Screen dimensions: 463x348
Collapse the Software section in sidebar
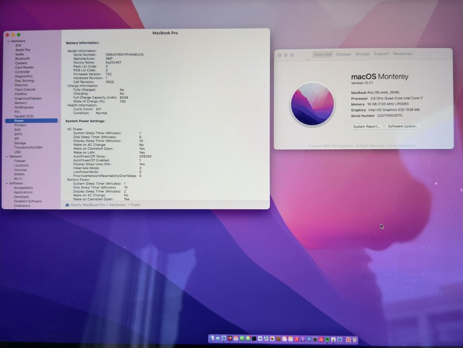click(x=7, y=183)
